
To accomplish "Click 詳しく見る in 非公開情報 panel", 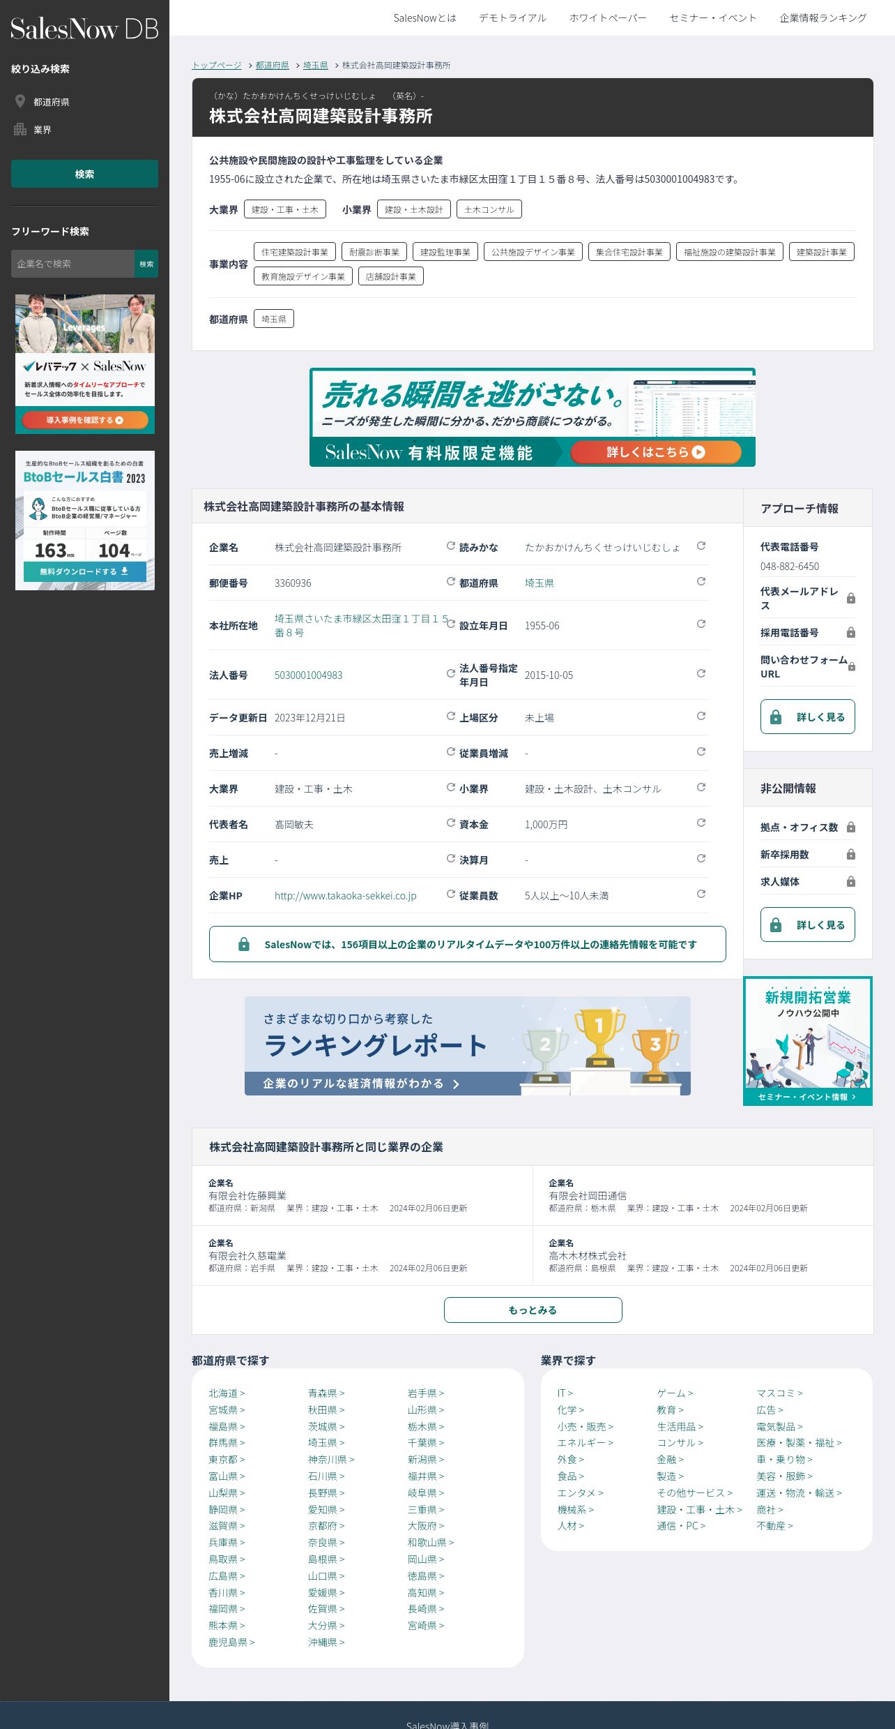I will [808, 925].
